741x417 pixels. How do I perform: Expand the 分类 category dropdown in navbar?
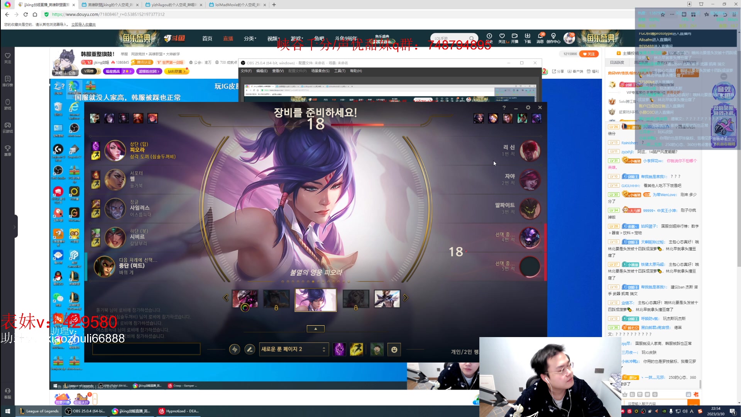250,39
